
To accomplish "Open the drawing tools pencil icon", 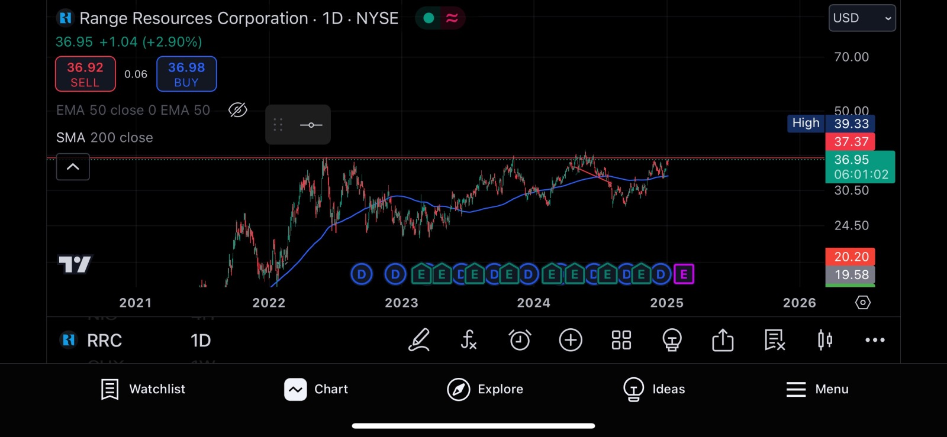I will point(419,340).
